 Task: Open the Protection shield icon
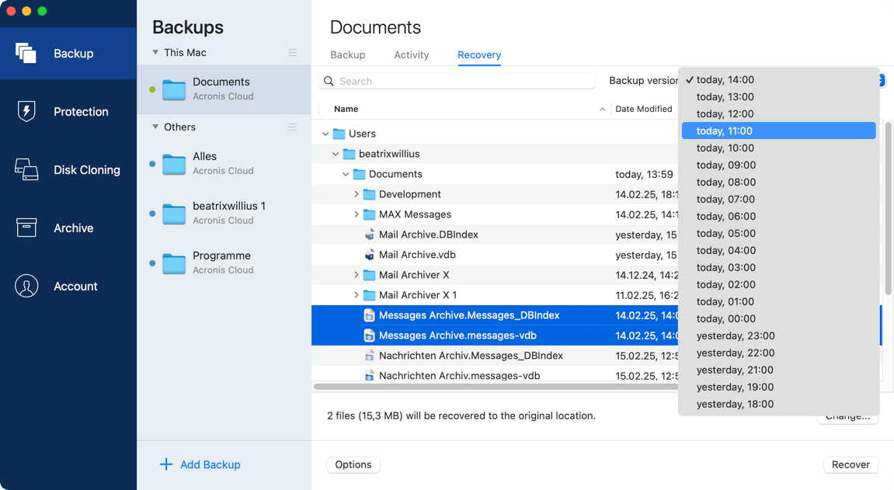(x=26, y=111)
